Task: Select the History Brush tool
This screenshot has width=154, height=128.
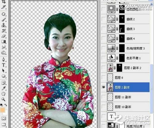Action: [x=4, y=31]
